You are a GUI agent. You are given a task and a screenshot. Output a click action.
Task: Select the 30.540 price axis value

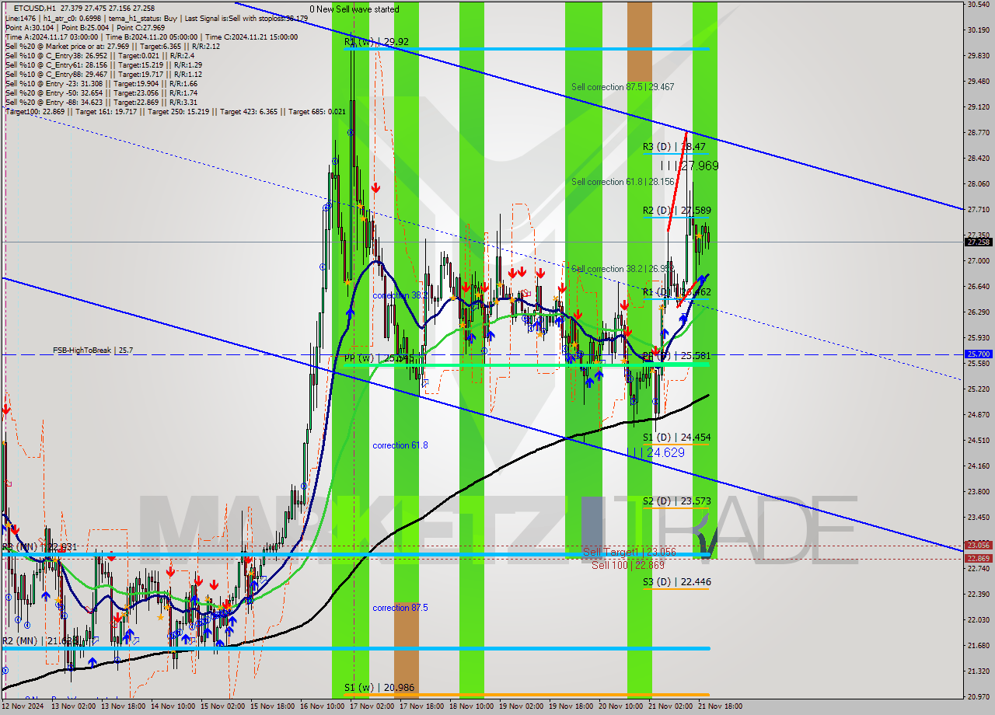[978, 4]
